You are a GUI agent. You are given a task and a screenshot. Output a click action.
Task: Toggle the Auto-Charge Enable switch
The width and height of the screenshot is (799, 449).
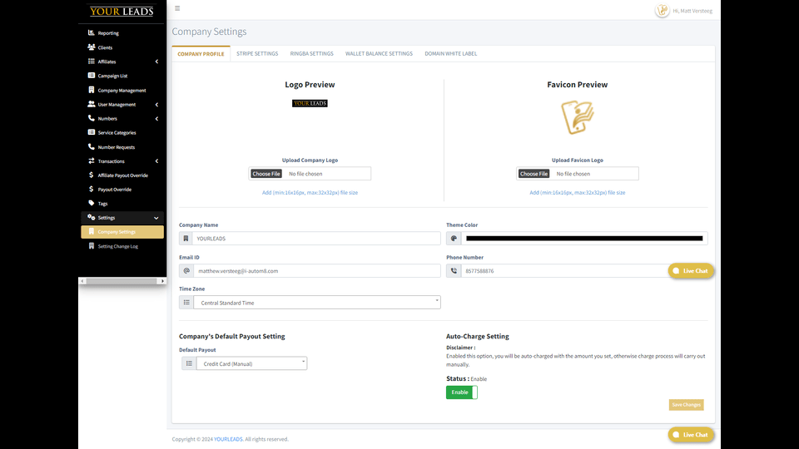(462, 392)
